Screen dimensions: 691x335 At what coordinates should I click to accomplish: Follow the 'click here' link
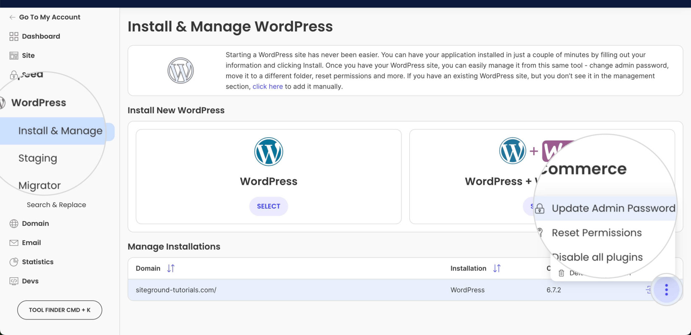point(268,86)
